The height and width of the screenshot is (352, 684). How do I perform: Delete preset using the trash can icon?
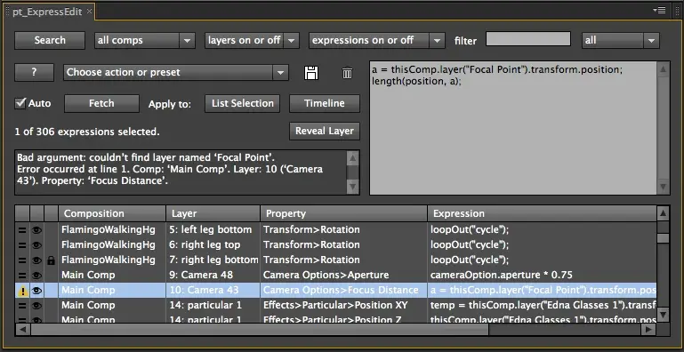pyautogui.click(x=347, y=73)
